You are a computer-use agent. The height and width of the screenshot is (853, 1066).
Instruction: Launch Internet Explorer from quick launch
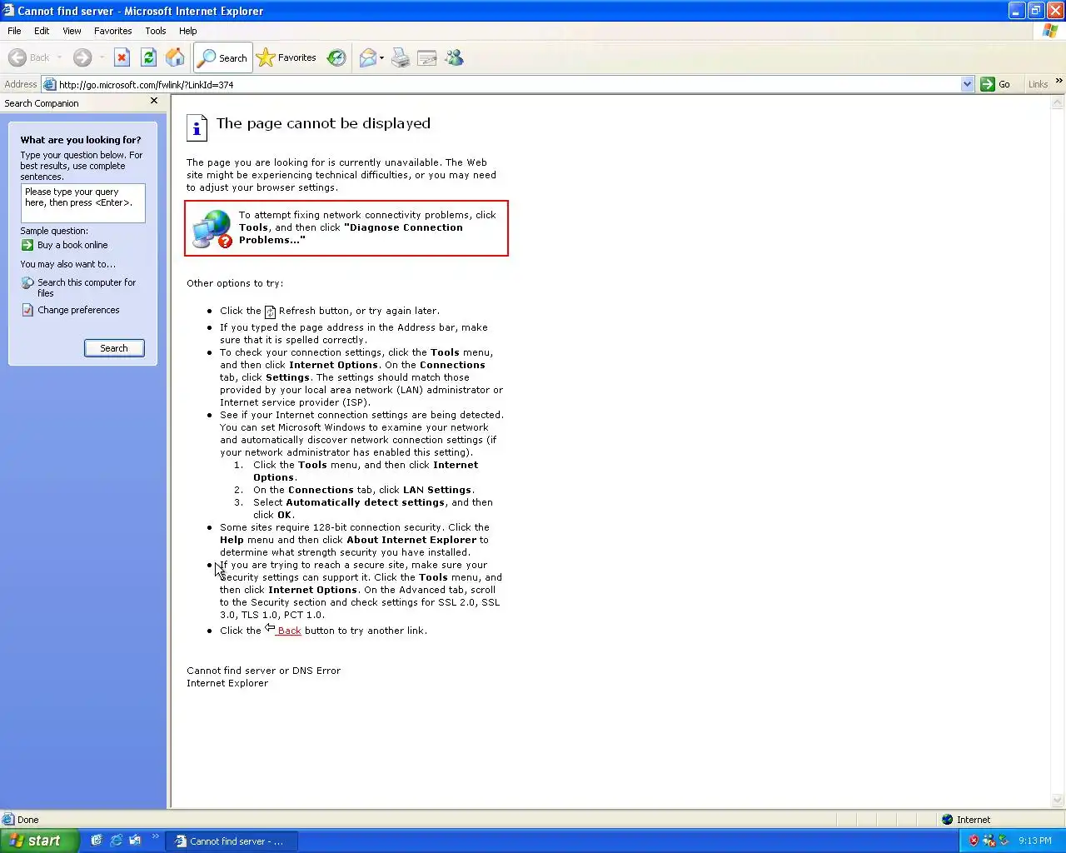click(x=116, y=841)
